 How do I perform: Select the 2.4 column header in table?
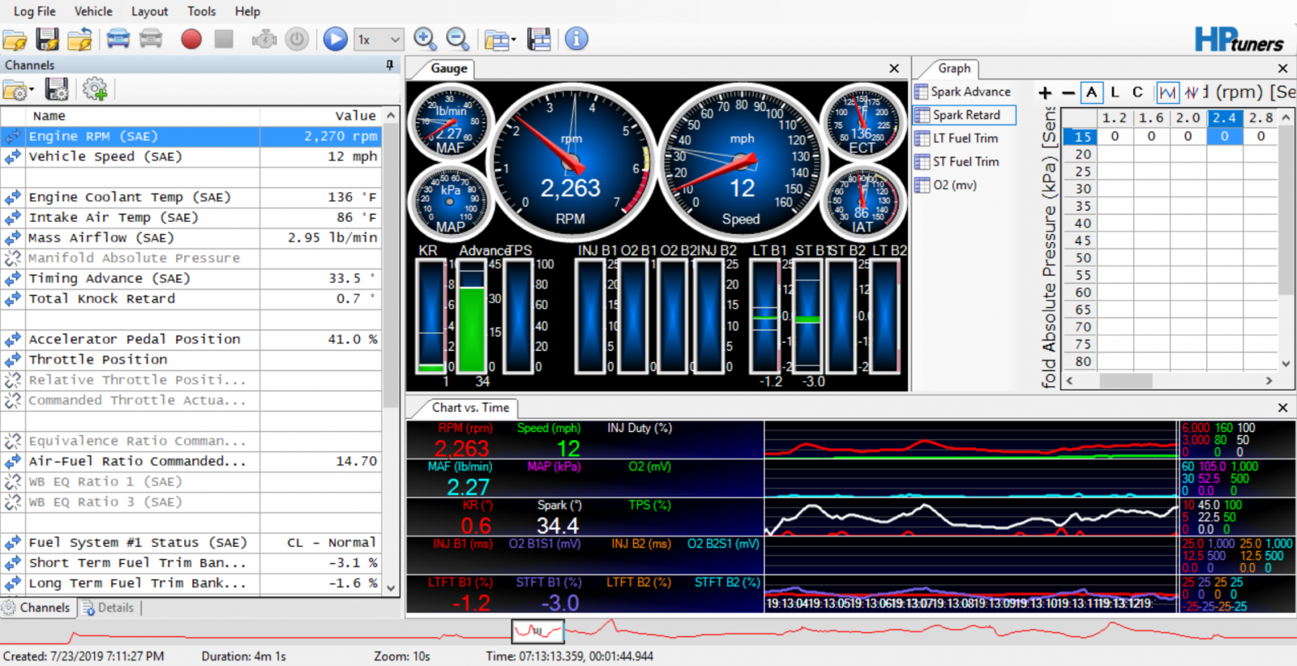[x=1224, y=118]
